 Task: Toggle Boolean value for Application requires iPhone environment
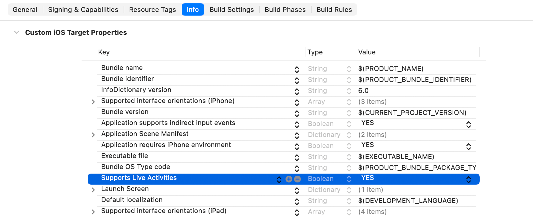tap(468, 146)
